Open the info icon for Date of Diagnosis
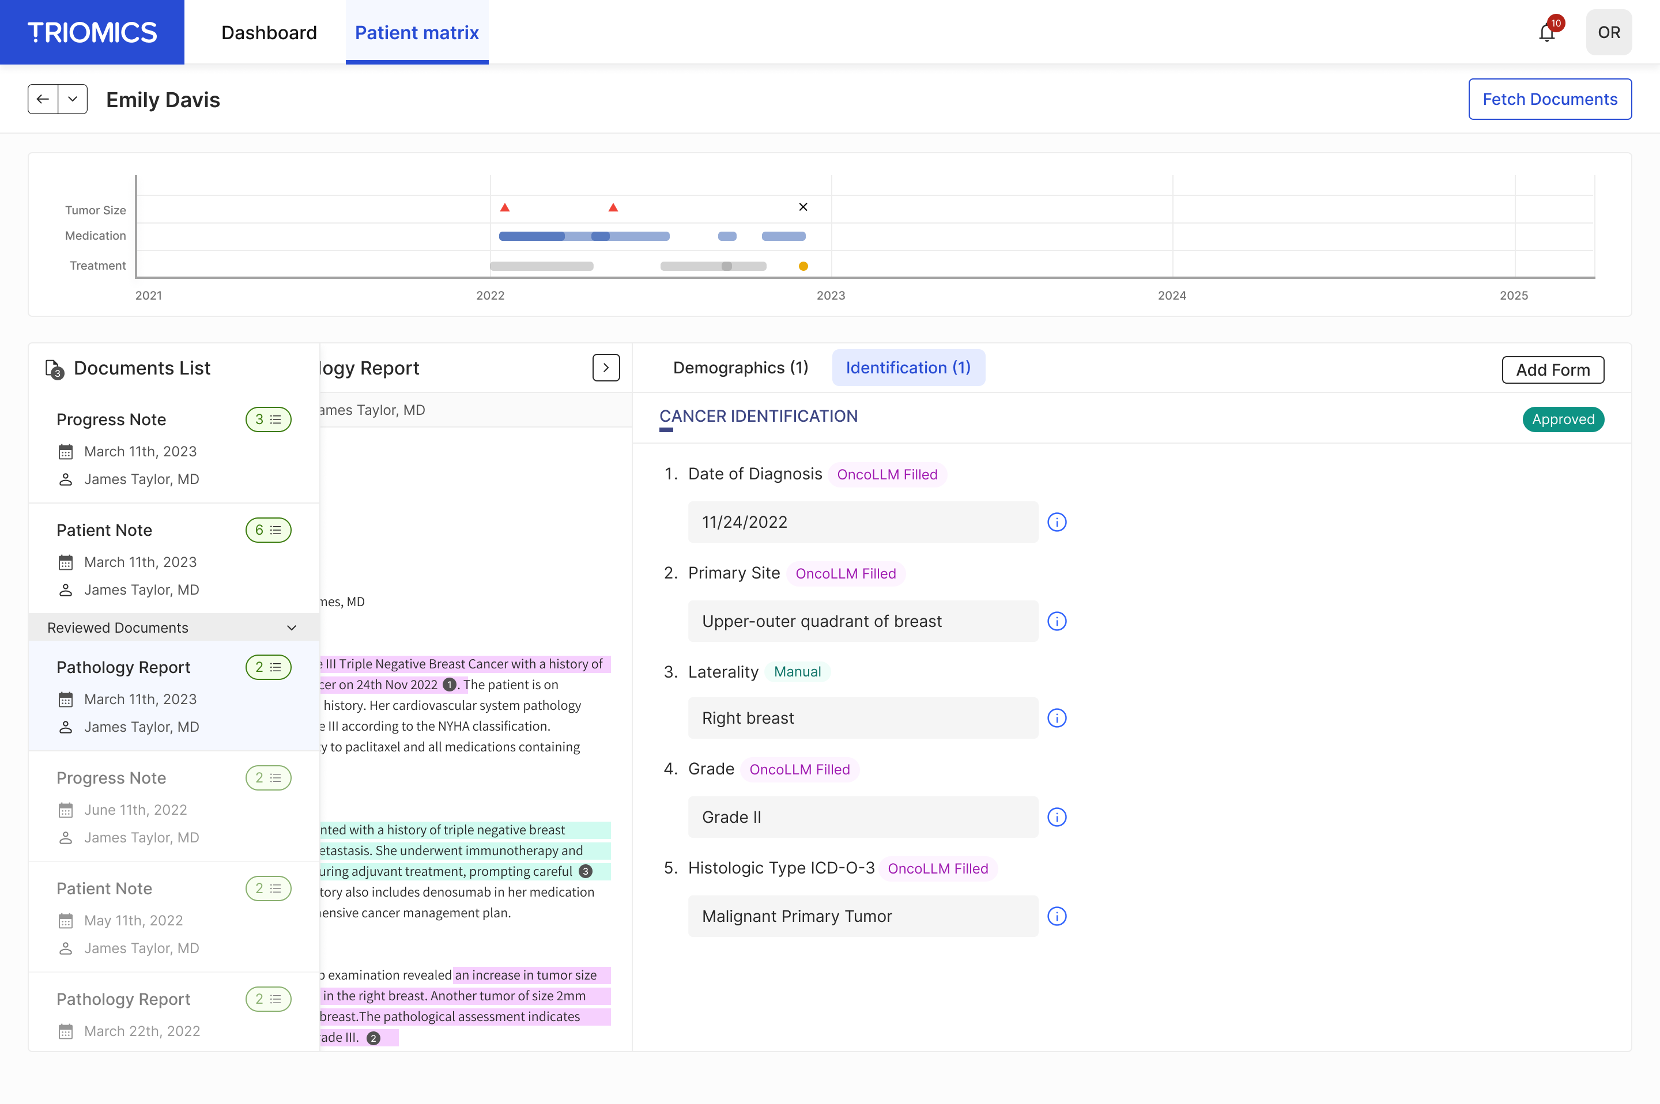The height and width of the screenshot is (1104, 1660). coord(1057,521)
